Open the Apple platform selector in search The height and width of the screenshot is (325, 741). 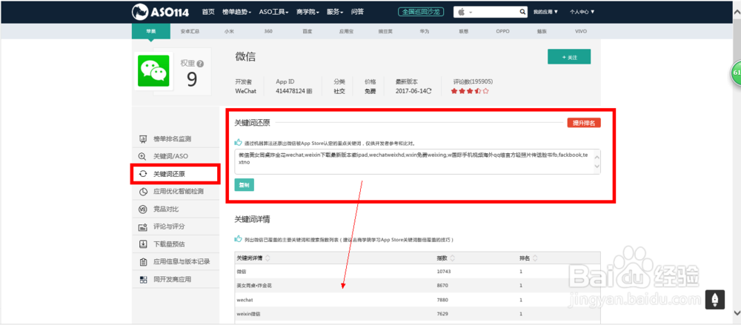pyautogui.click(x=465, y=13)
